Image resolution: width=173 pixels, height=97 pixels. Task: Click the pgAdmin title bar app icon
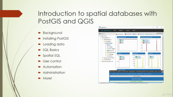100,27
